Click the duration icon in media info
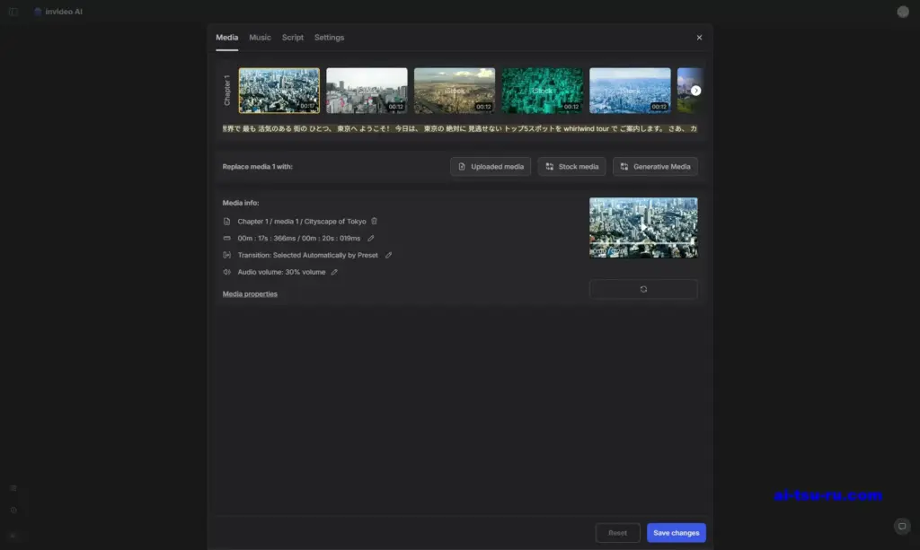 [x=227, y=239]
